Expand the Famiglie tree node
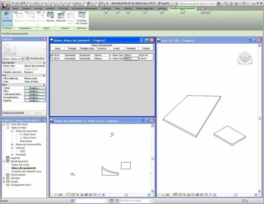This screenshot has width=264, height=204. point(4,178)
